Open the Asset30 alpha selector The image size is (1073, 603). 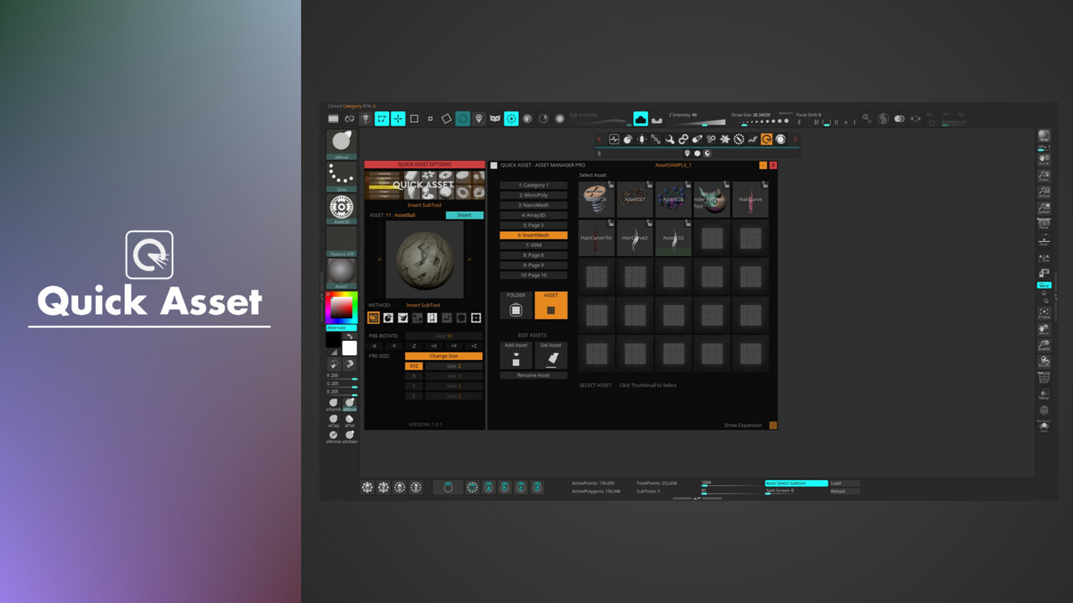[341, 208]
